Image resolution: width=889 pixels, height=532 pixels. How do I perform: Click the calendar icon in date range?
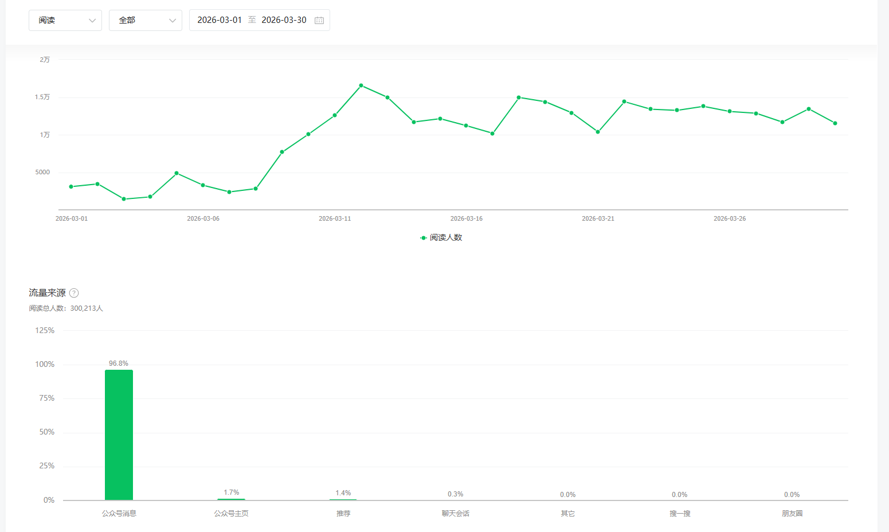coord(319,20)
